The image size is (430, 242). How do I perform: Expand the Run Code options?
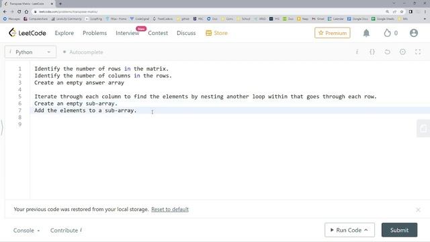(x=366, y=230)
